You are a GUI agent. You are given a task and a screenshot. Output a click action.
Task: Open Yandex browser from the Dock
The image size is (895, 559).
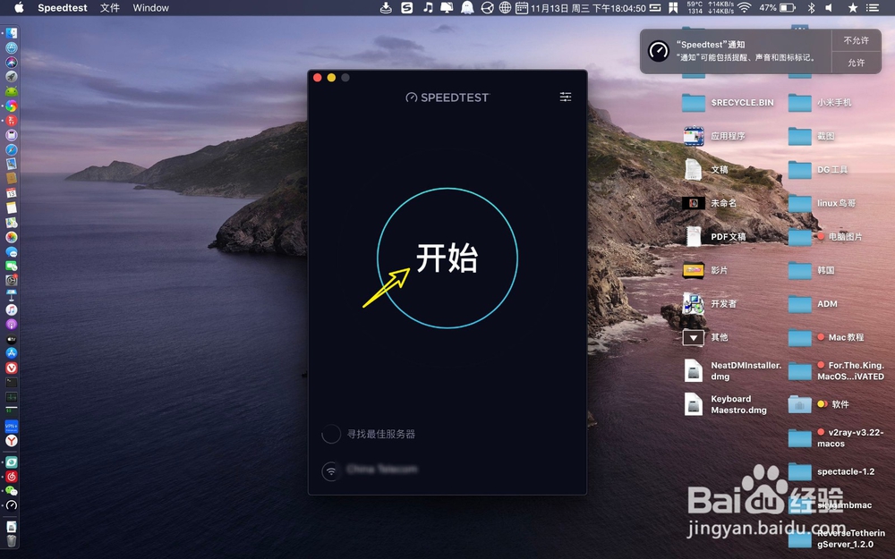(12, 441)
